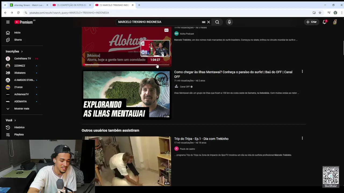Open the media control toolbar icon

[329, 13]
